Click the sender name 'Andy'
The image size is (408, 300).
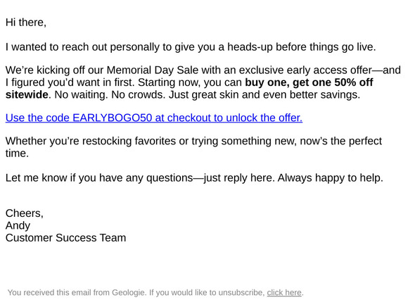tap(18, 226)
